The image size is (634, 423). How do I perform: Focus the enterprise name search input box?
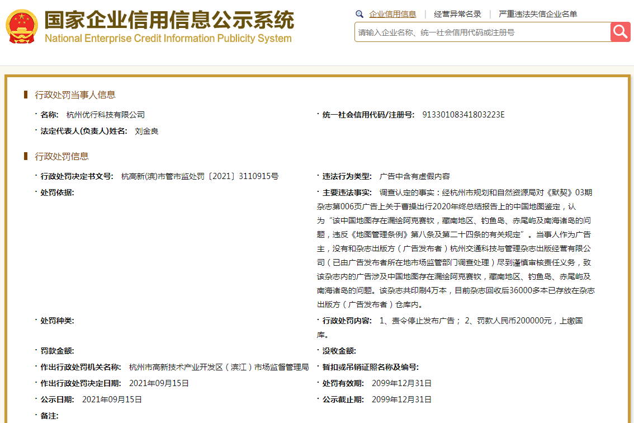tap(482, 32)
